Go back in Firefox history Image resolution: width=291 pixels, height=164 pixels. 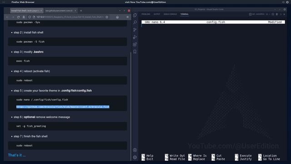(x=7, y=17)
